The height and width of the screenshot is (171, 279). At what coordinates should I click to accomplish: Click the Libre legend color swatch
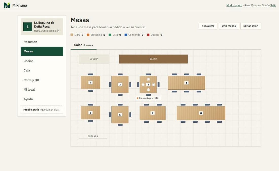(72, 35)
